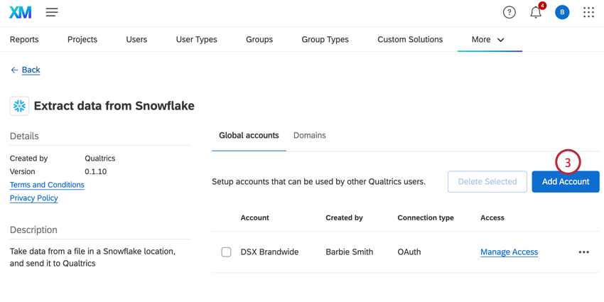
Task: Switch to the Domains tab
Action: (309, 135)
